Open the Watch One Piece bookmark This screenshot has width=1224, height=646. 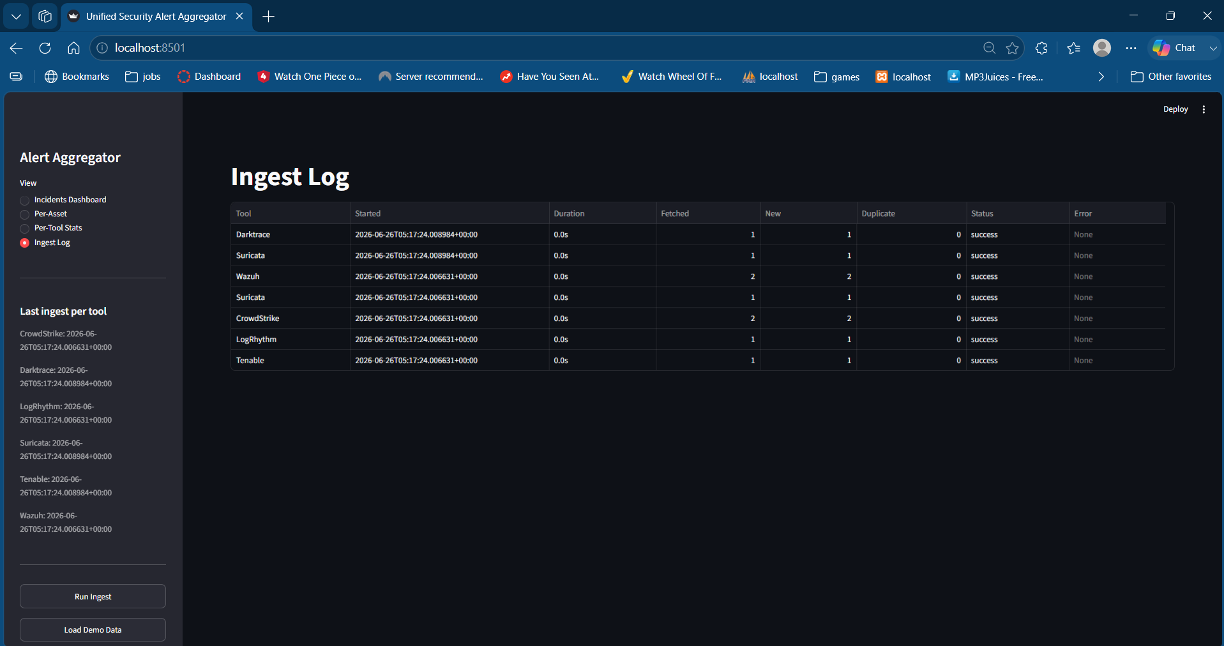click(310, 77)
